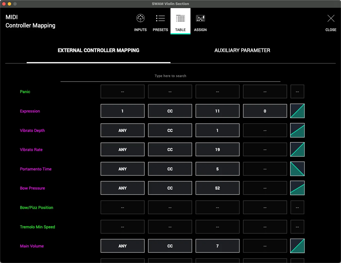Click the Bow Pressure curve icon
The image size is (341, 263).
point(297,188)
